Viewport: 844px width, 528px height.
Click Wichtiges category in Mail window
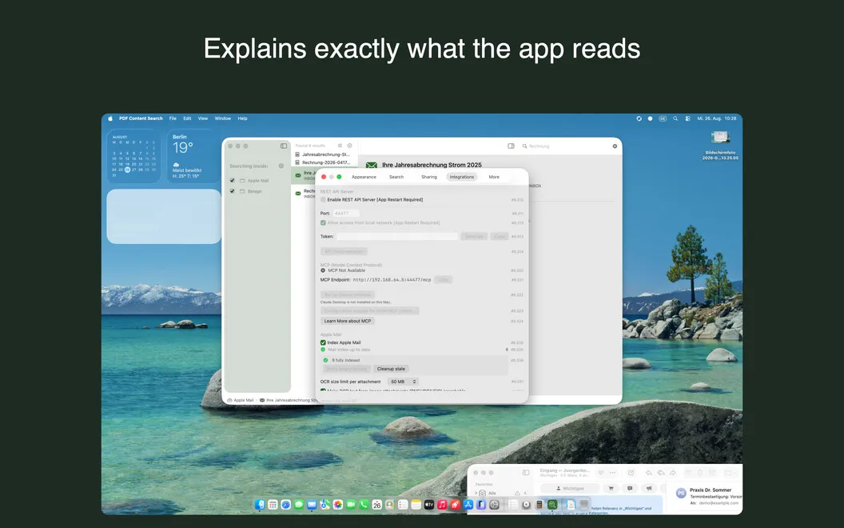570,488
